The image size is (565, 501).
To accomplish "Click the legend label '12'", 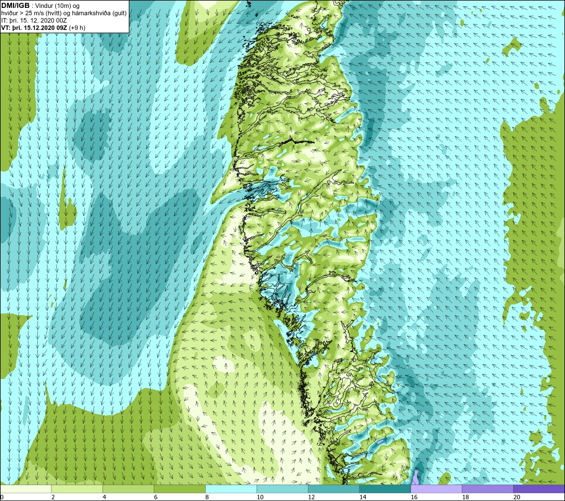I will pyautogui.click(x=311, y=497).
